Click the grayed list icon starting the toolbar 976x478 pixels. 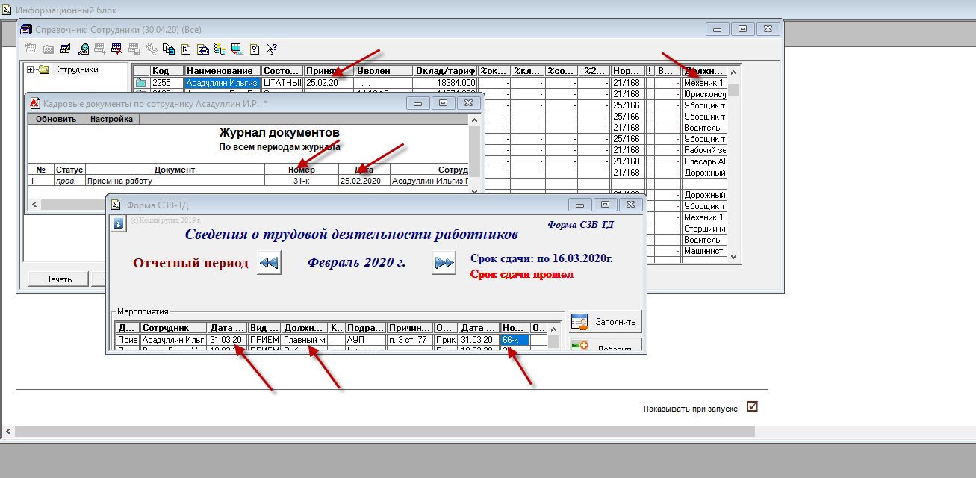(31, 49)
